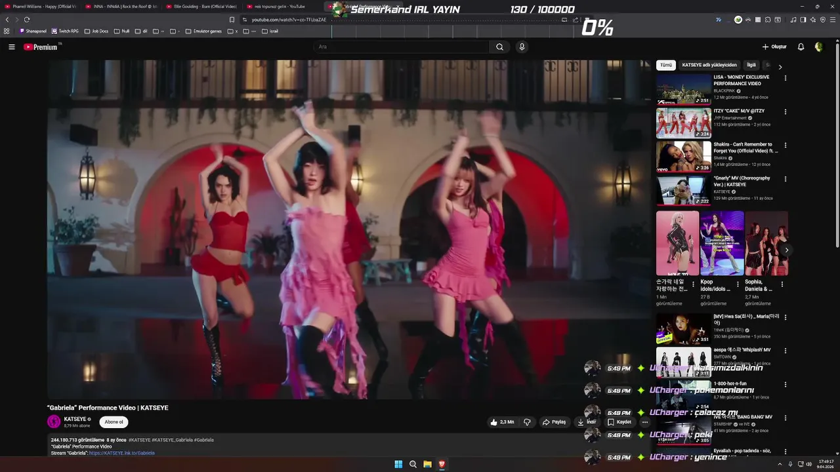Expand the Null bookmark folder

[x=121, y=31]
